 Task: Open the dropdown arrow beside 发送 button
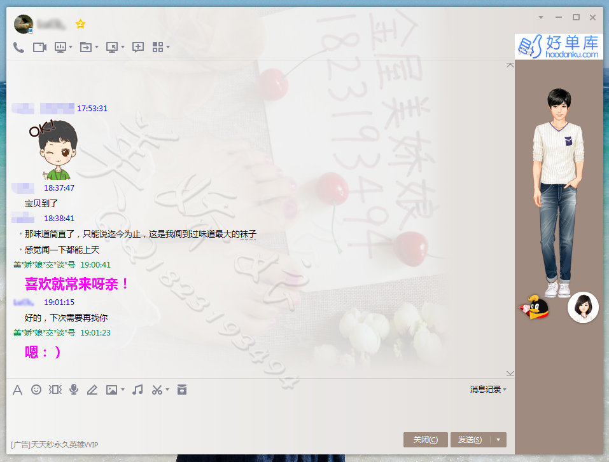tap(498, 440)
